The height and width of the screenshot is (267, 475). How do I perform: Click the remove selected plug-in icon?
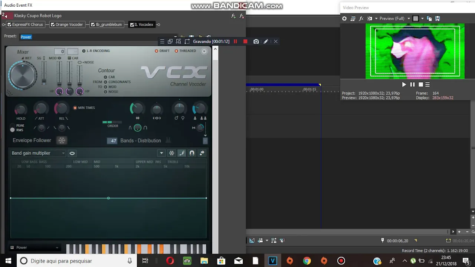(242, 16)
